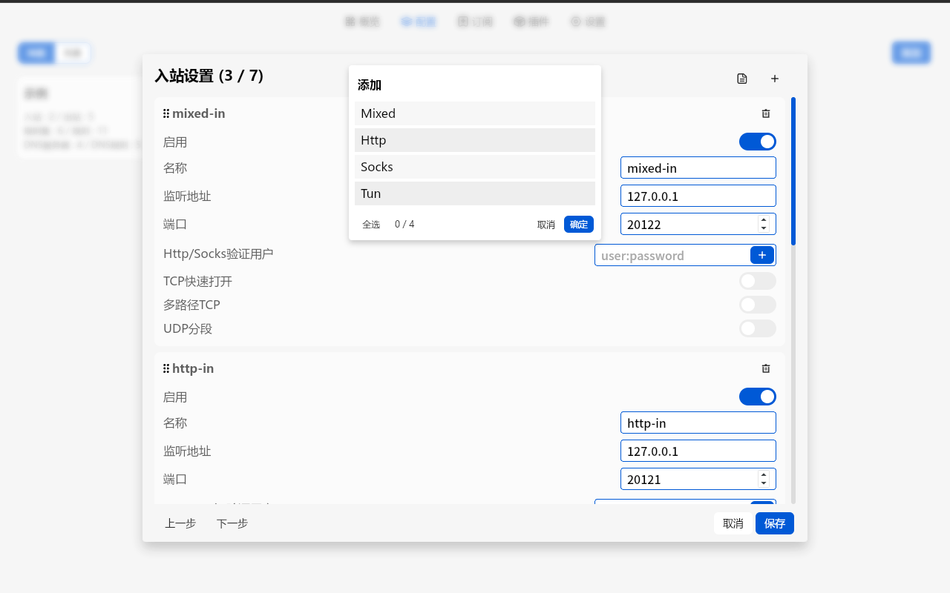This screenshot has width=950, height=593.
Task: Enable the UDP分段 switch
Action: click(x=758, y=328)
